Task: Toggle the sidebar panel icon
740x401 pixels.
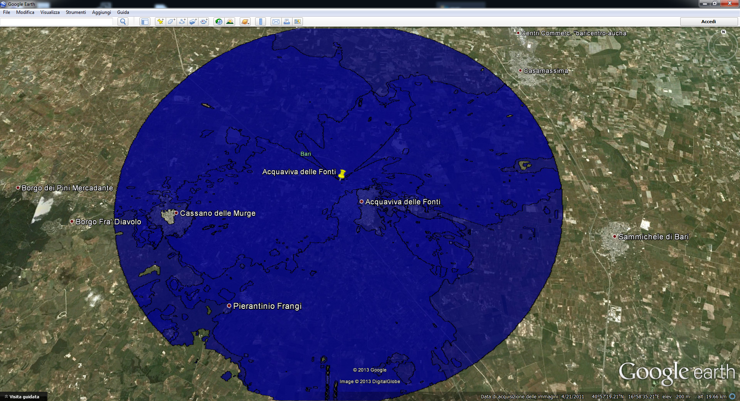Action: (145, 22)
